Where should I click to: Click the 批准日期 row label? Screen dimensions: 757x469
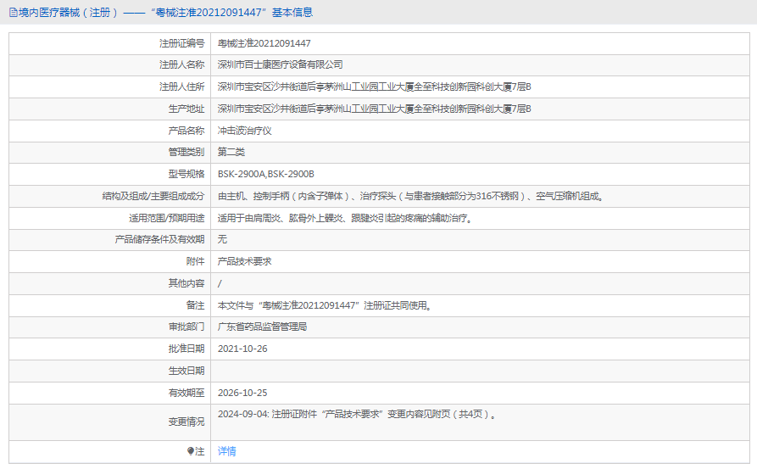[186, 349]
